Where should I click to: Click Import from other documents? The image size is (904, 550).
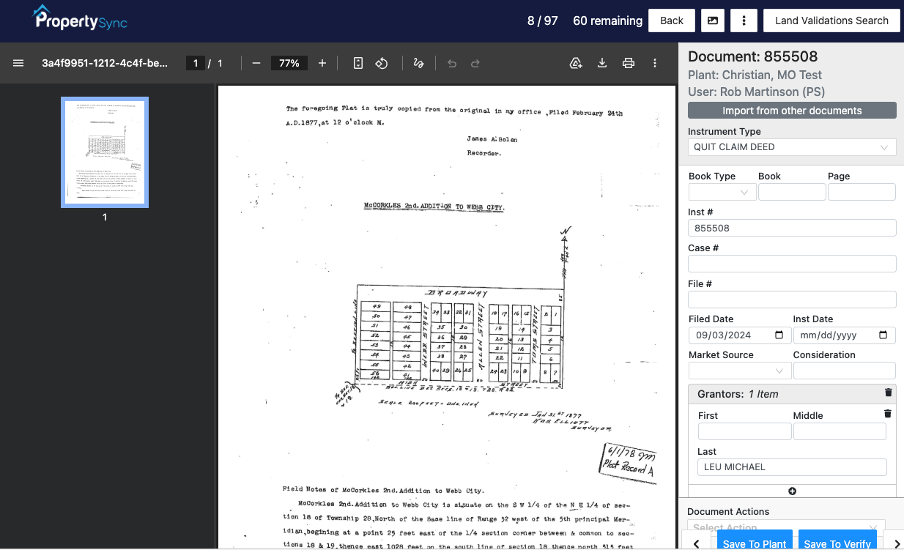(x=792, y=110)
